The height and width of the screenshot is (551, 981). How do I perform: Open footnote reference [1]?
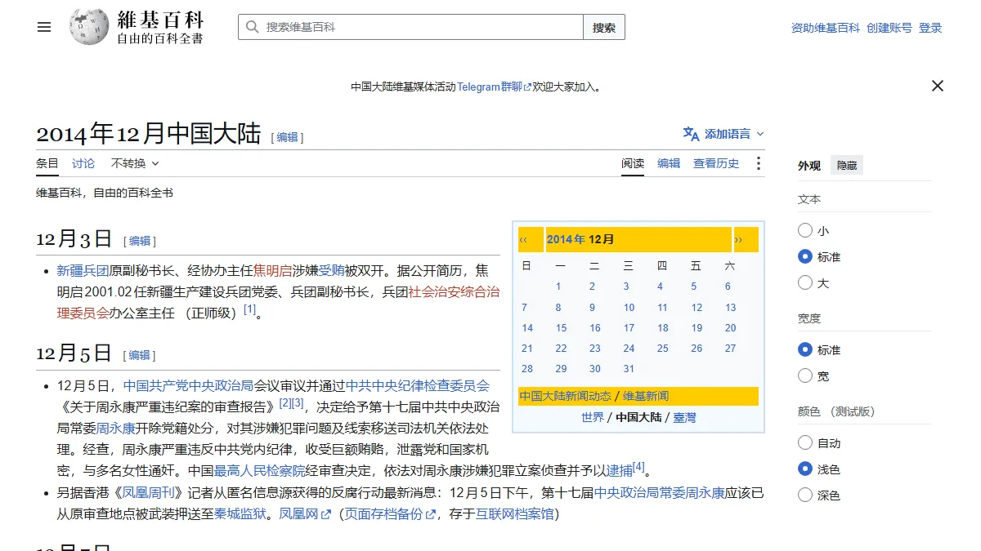(x=250, y=309)
